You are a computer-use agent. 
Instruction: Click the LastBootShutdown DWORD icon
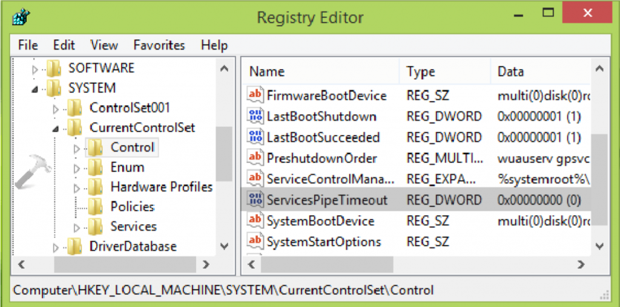tap(254, 116)
